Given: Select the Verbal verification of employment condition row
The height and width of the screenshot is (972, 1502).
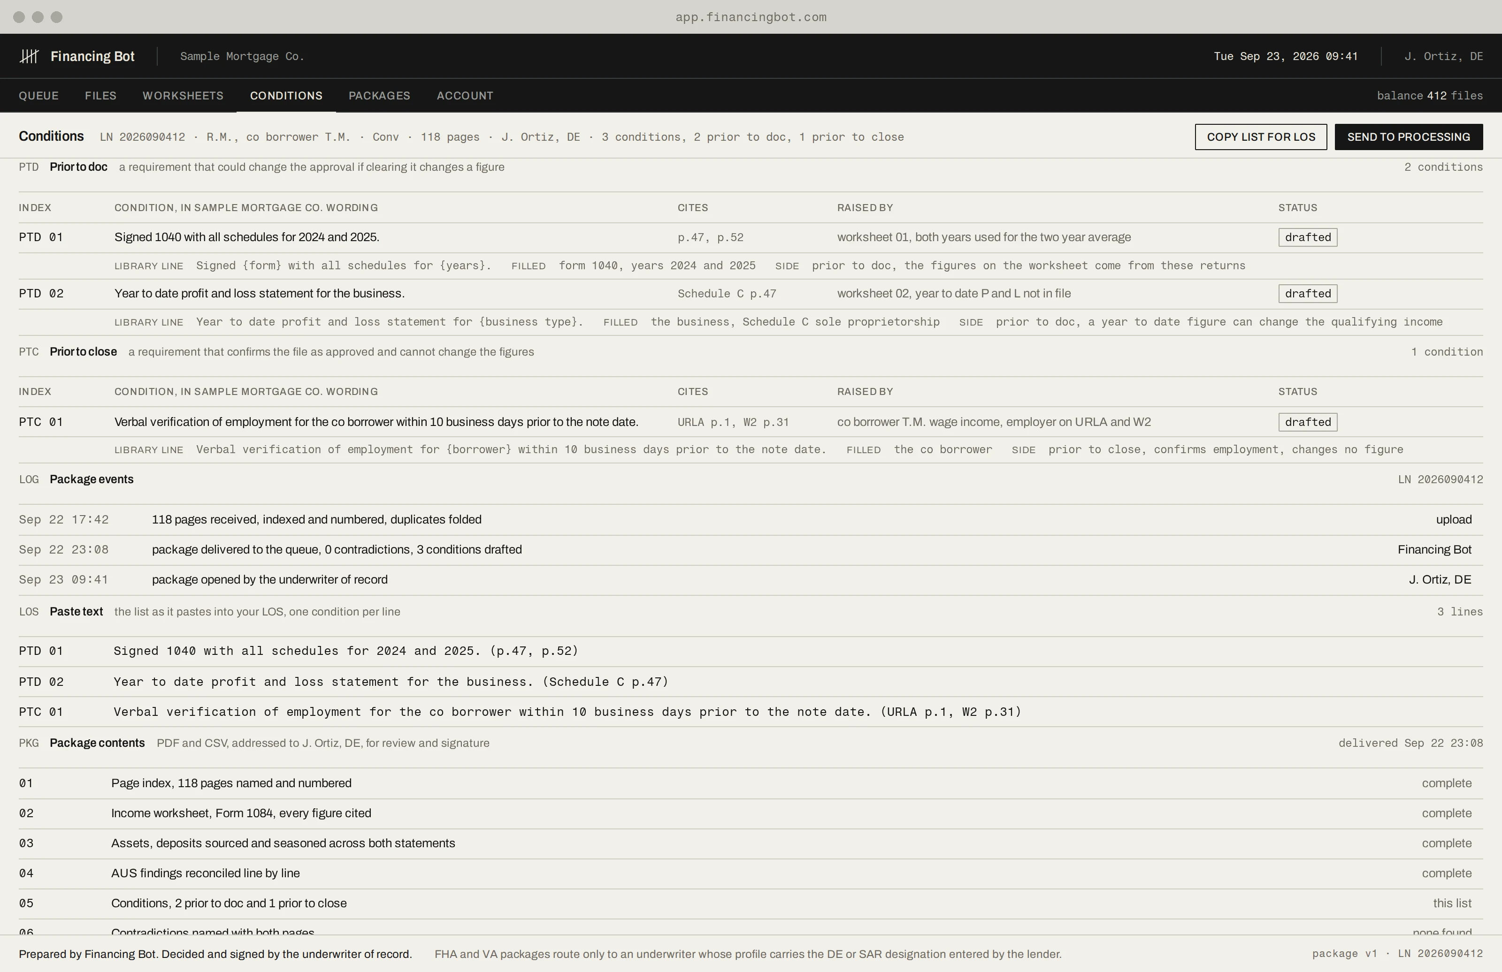Looking at the screenshot, I should (x=751, y=422).
